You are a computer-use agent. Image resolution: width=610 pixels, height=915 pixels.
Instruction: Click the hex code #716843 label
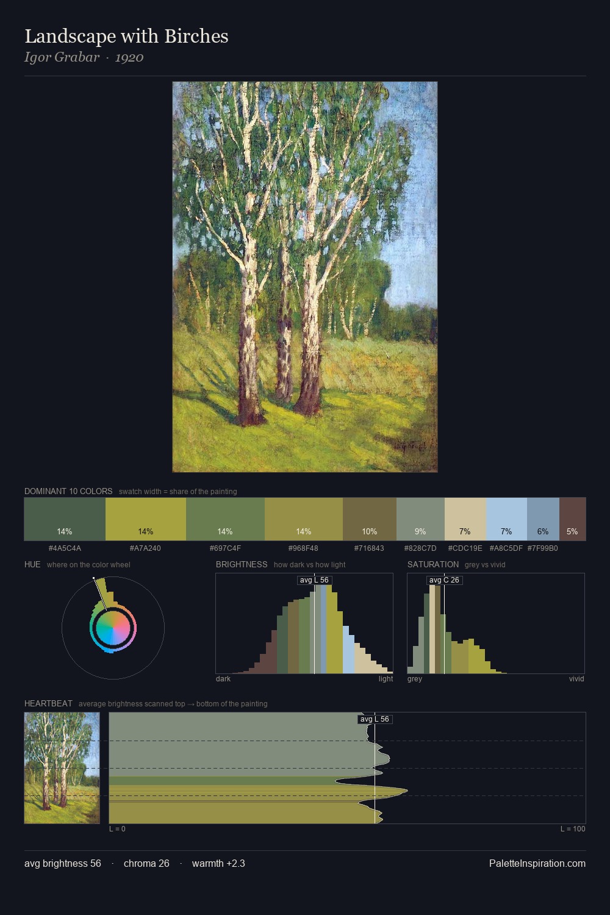(369, 548)
